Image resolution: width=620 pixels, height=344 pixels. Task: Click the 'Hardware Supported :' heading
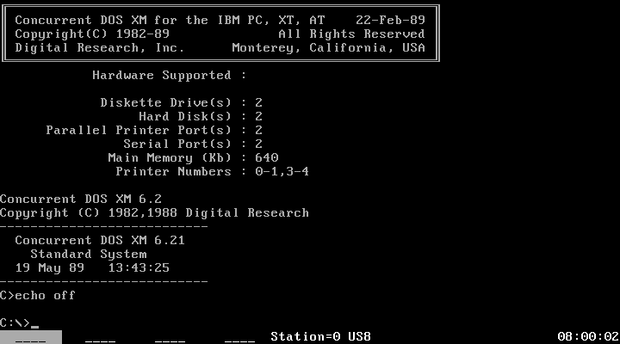point(170,76)
